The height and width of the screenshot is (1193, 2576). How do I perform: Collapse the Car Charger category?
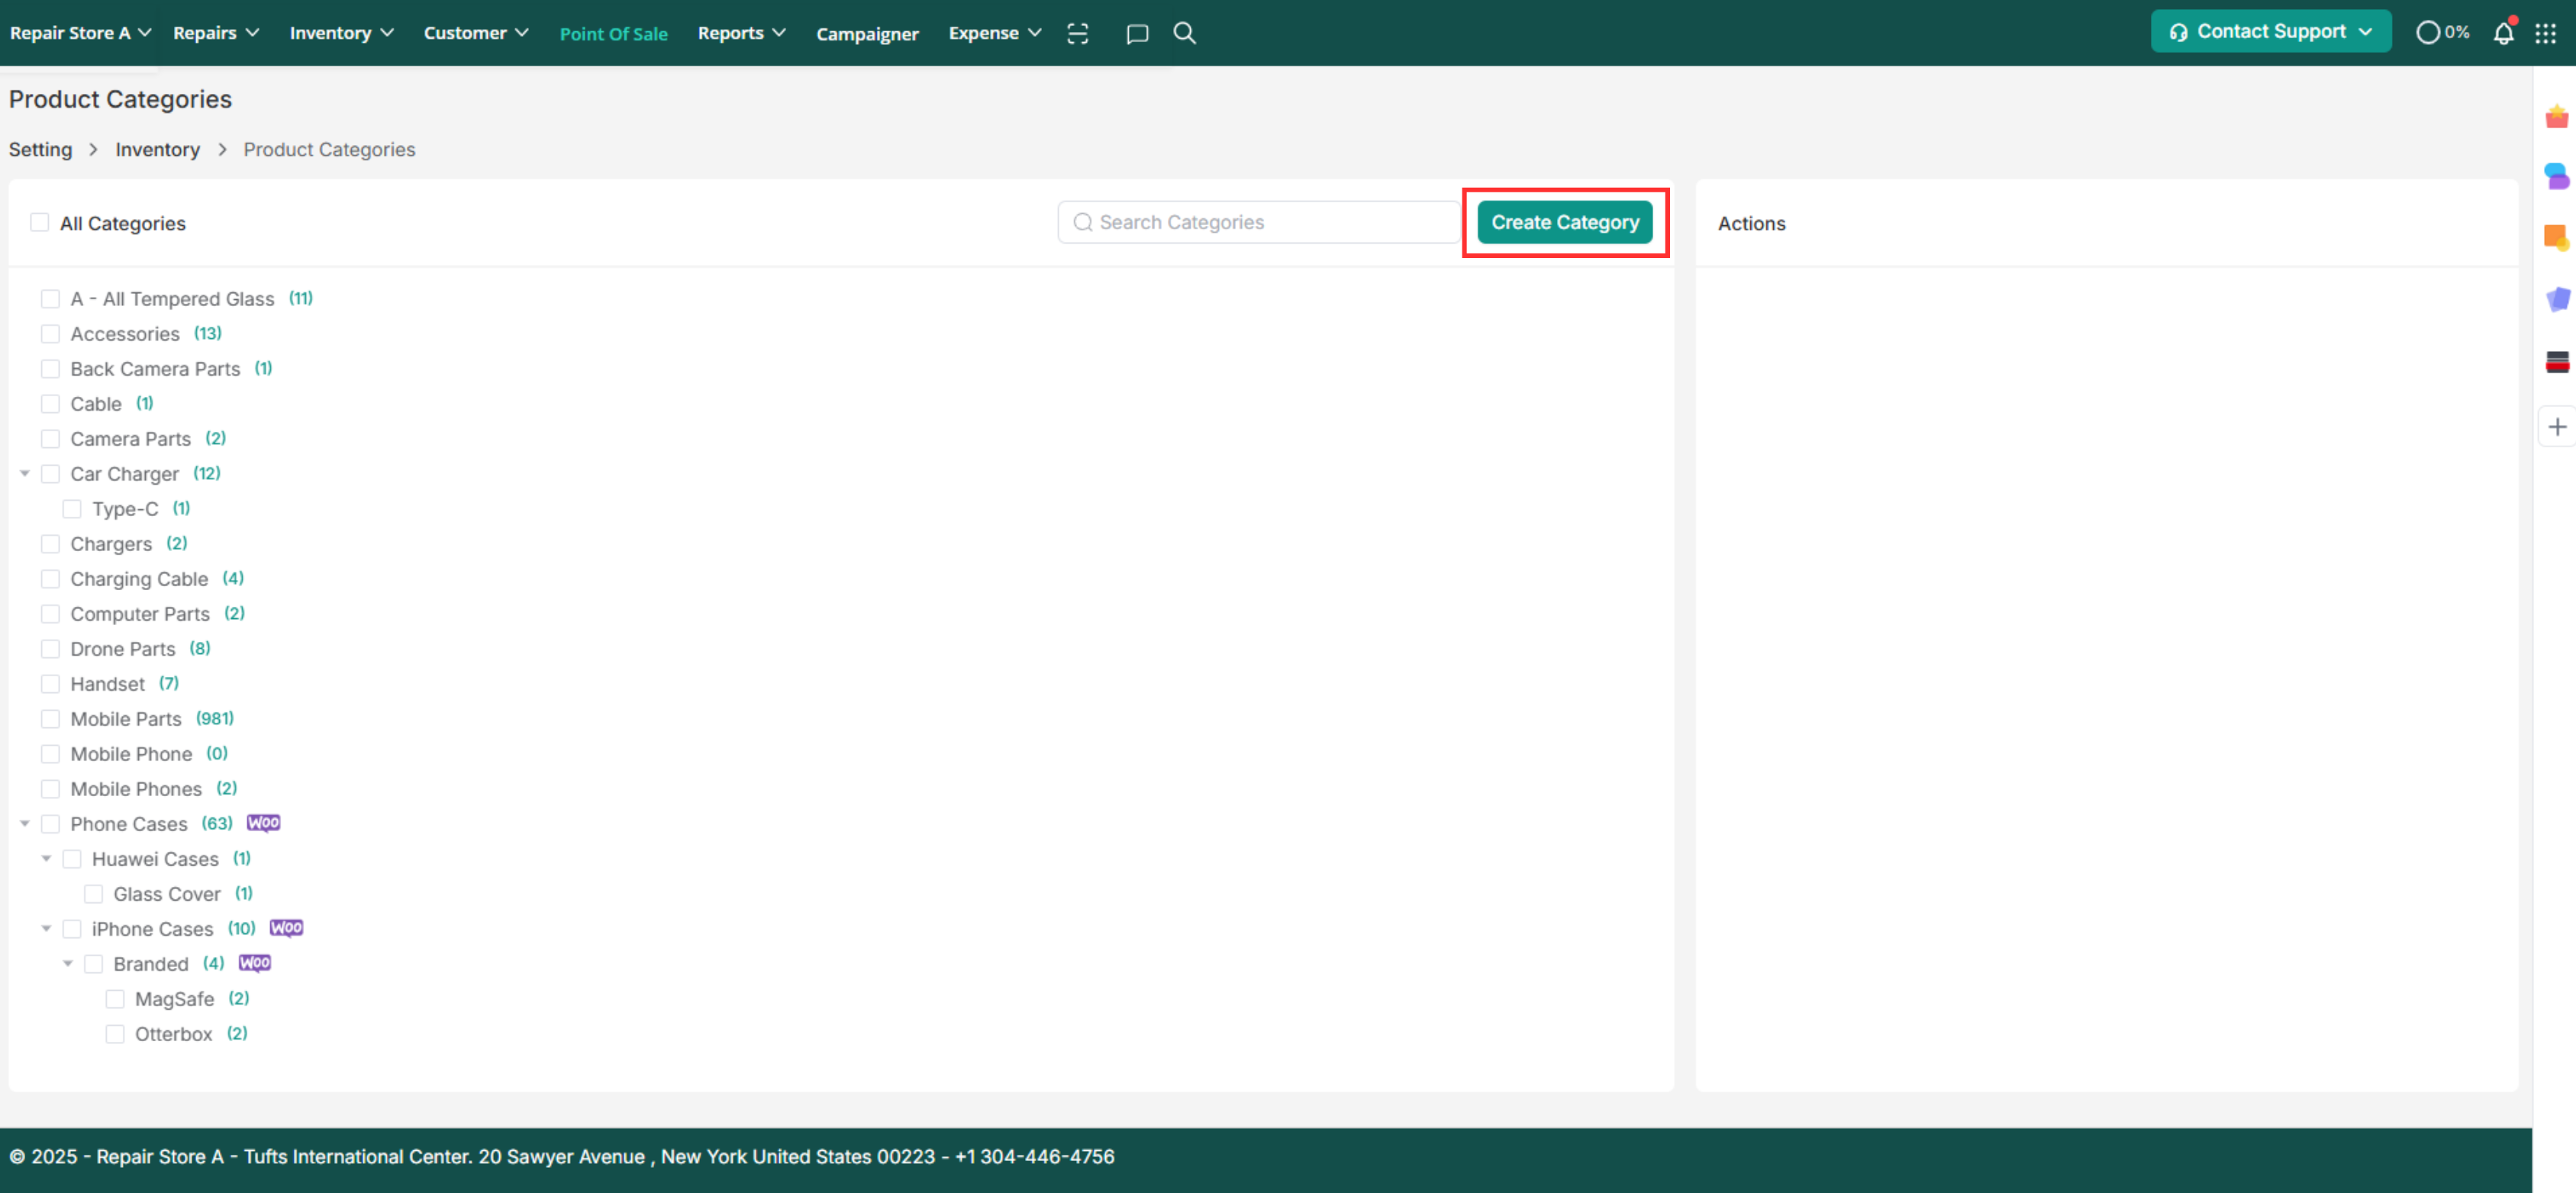point(25,474)
